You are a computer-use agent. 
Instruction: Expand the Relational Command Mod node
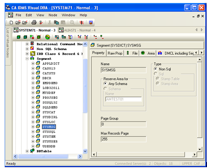tap(27, 44)
